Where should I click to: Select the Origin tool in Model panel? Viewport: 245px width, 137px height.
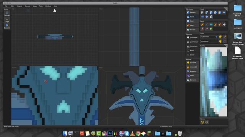pos(7,20)
